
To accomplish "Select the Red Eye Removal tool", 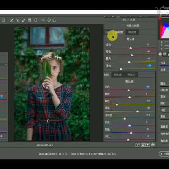I will (18, 20).
